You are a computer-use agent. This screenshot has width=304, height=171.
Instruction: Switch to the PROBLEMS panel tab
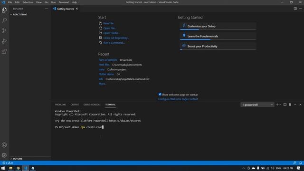tap(60, 104)
